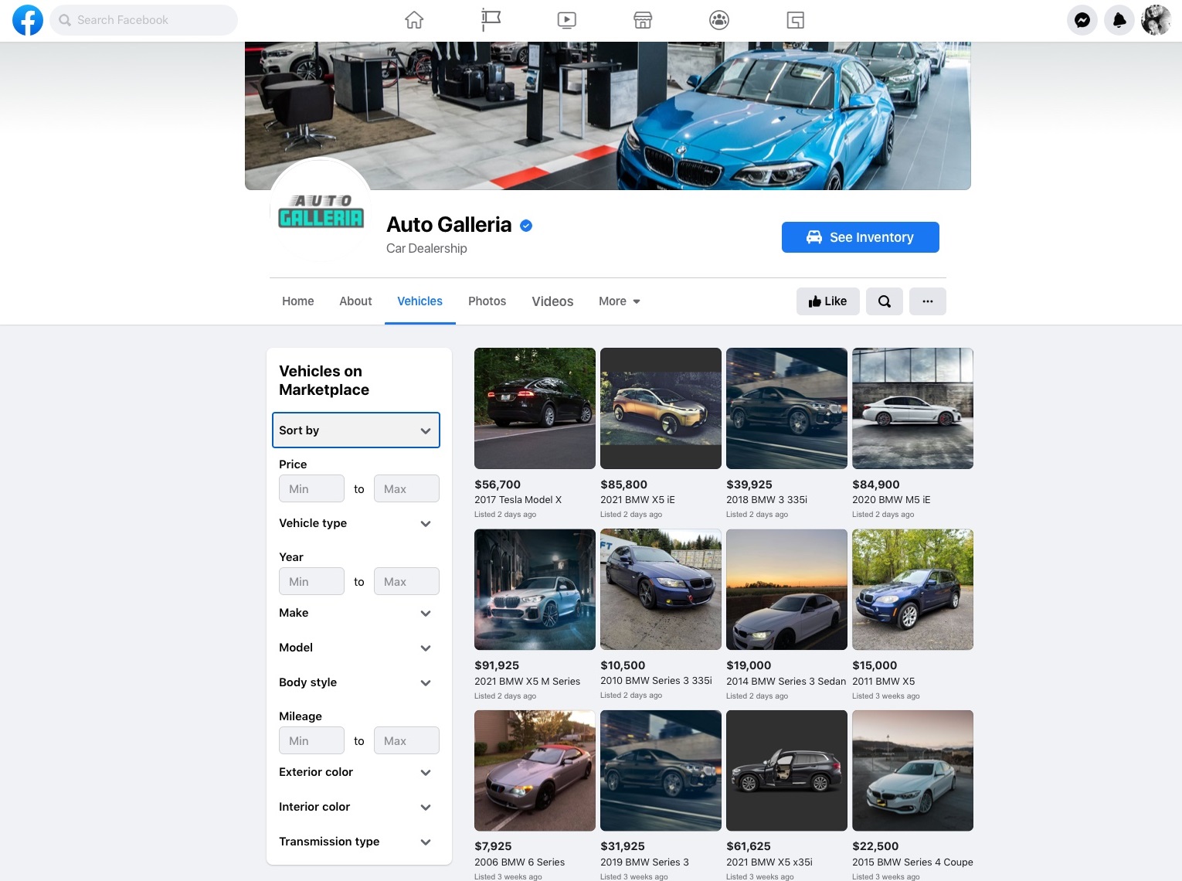1182x881 pixels.
Task: Open the 2018 BMW 3 335i photo
Action: coord(786,408)
